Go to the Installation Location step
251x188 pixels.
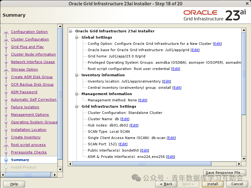coord(29,130)
